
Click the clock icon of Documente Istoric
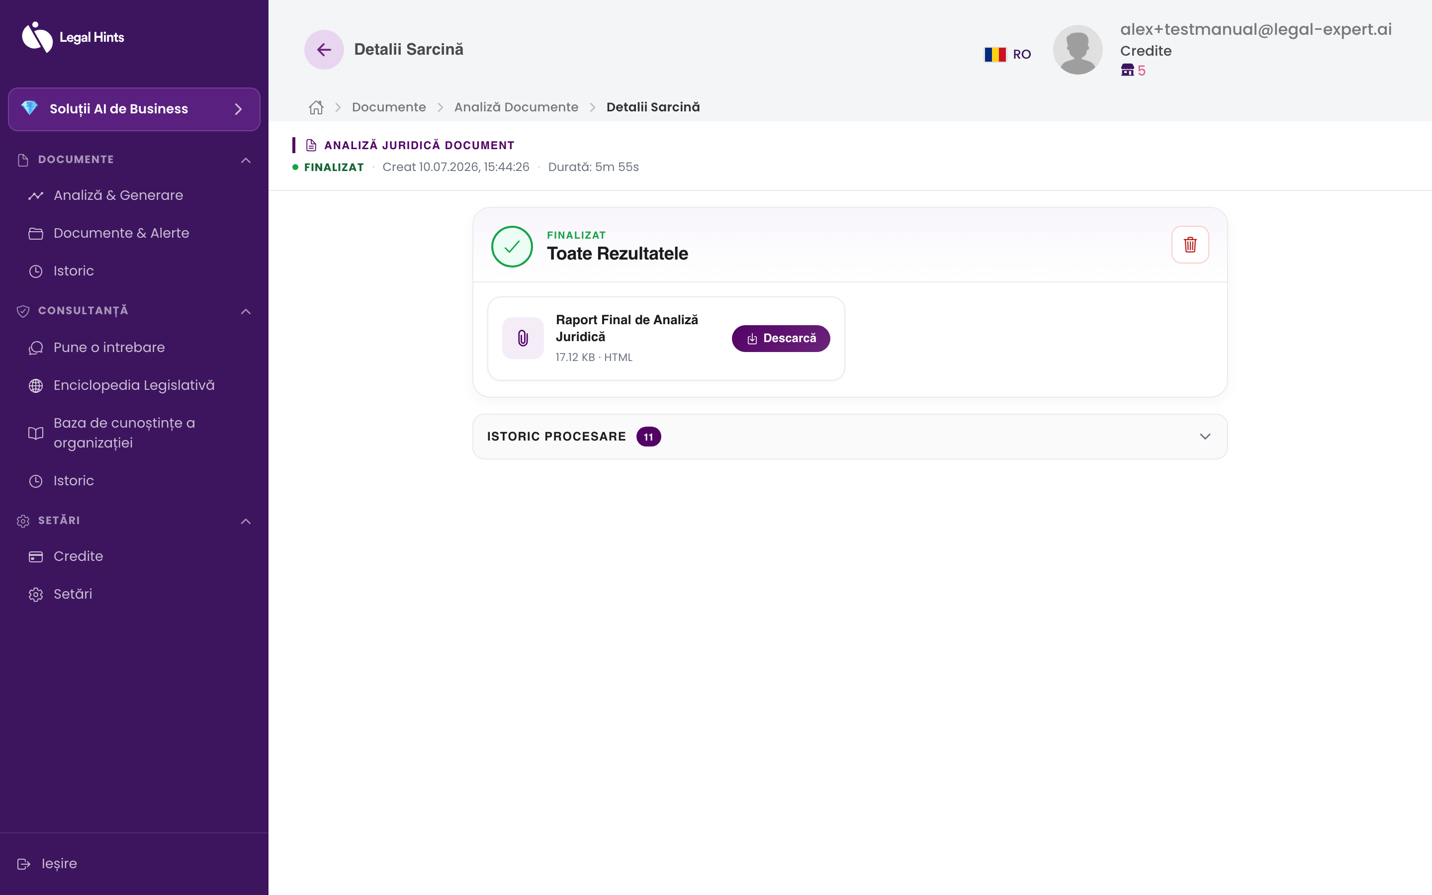(36, 271)
